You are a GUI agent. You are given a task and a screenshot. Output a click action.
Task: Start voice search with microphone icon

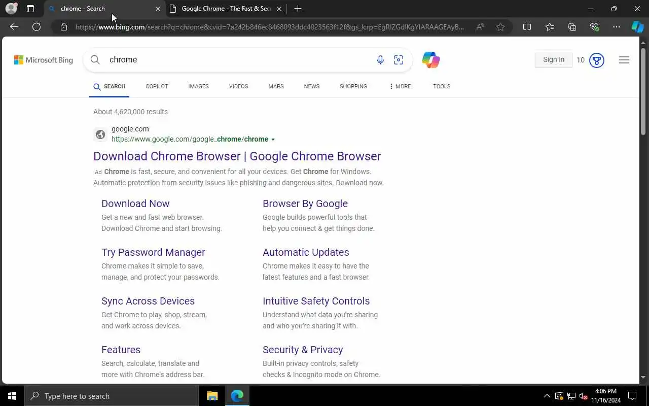click(x=380, y=60)
